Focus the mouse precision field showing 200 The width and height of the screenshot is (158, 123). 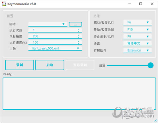(x=53, y=36)
